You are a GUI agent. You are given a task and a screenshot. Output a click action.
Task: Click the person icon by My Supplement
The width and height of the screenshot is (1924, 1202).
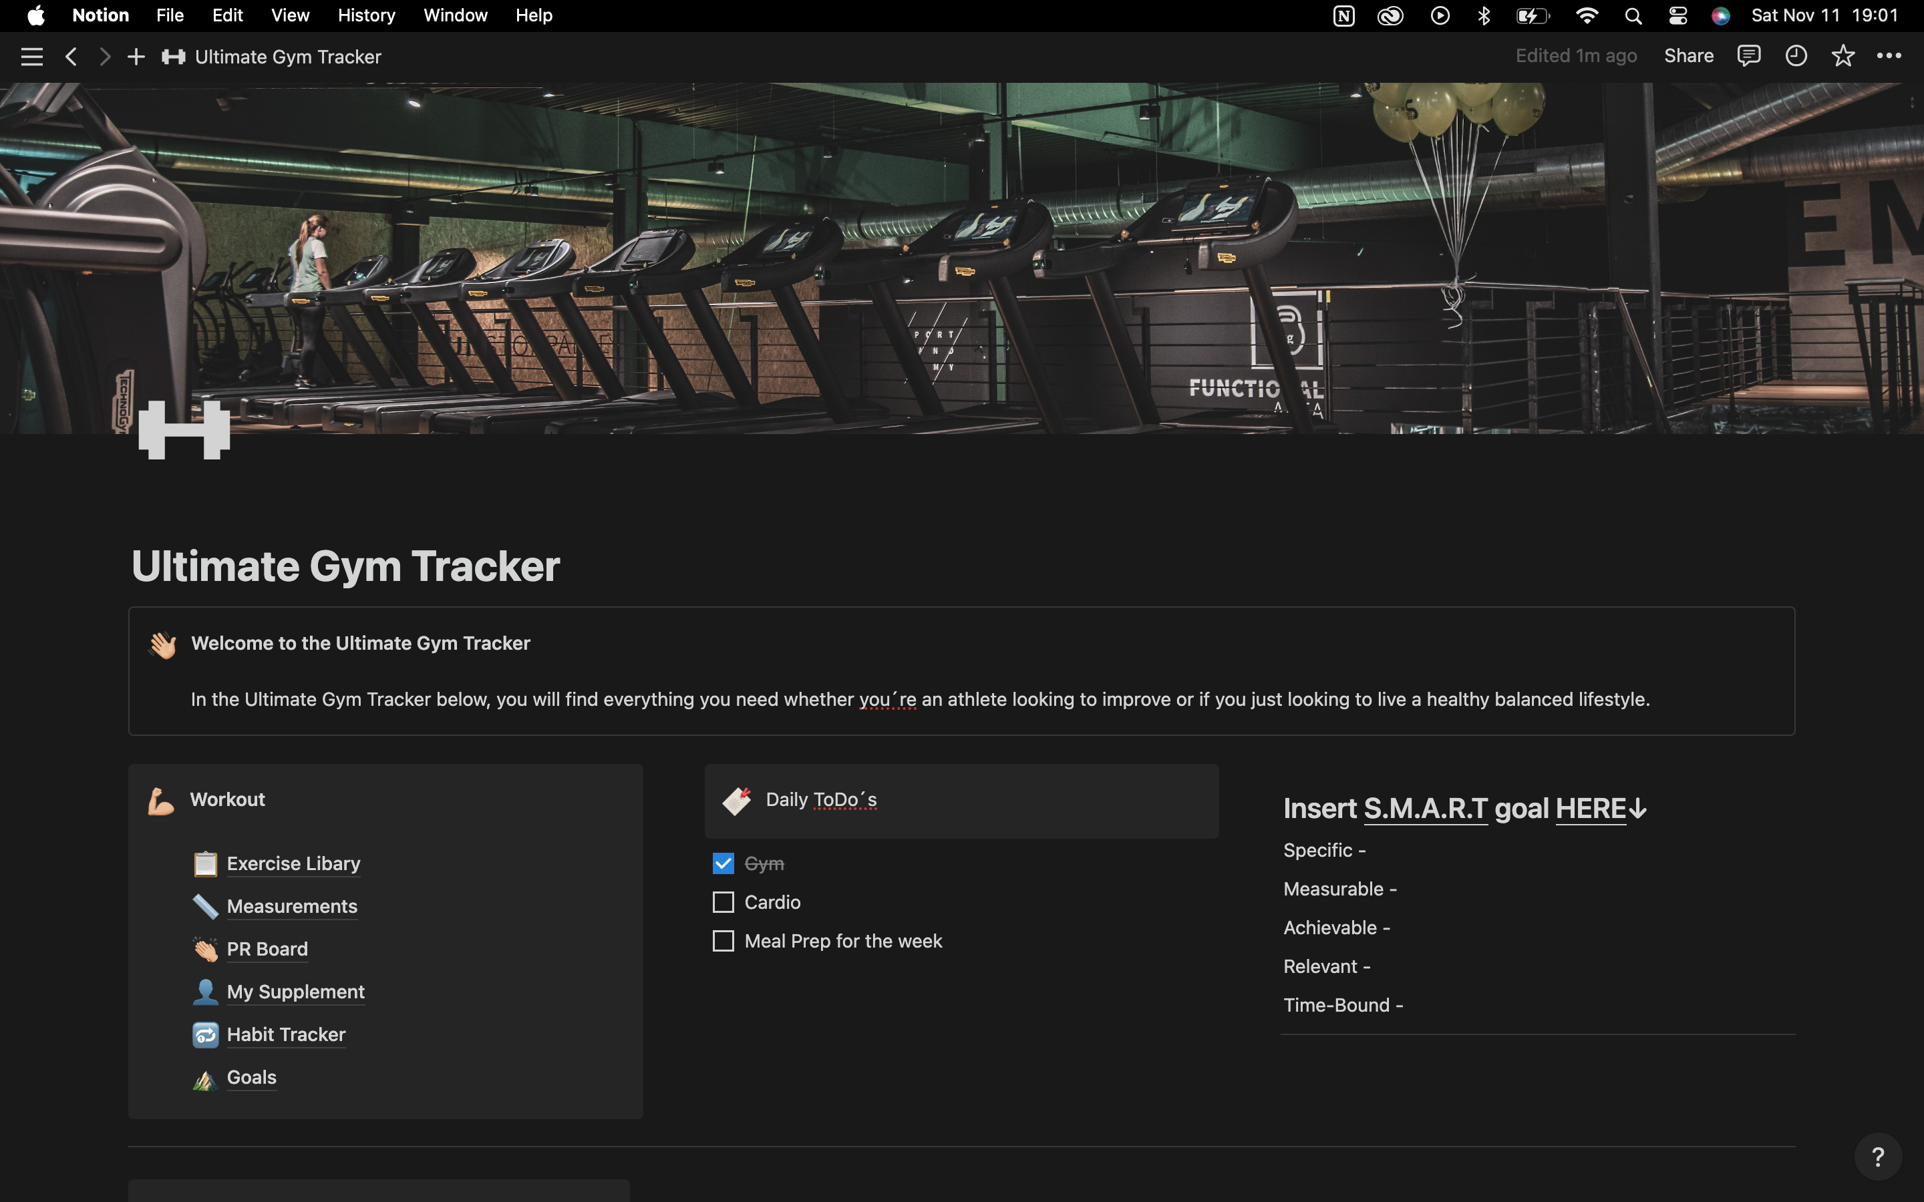point(205,992)
